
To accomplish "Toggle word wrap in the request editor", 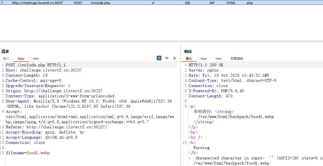I will pyautogui.click(x=159, y=58).
